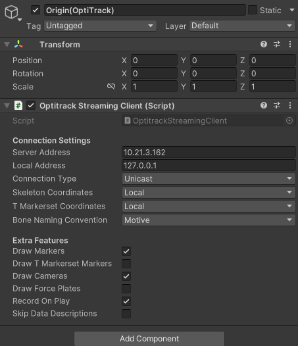Disable the Optitrack Streaming Client component checkbox

[31, 105]
